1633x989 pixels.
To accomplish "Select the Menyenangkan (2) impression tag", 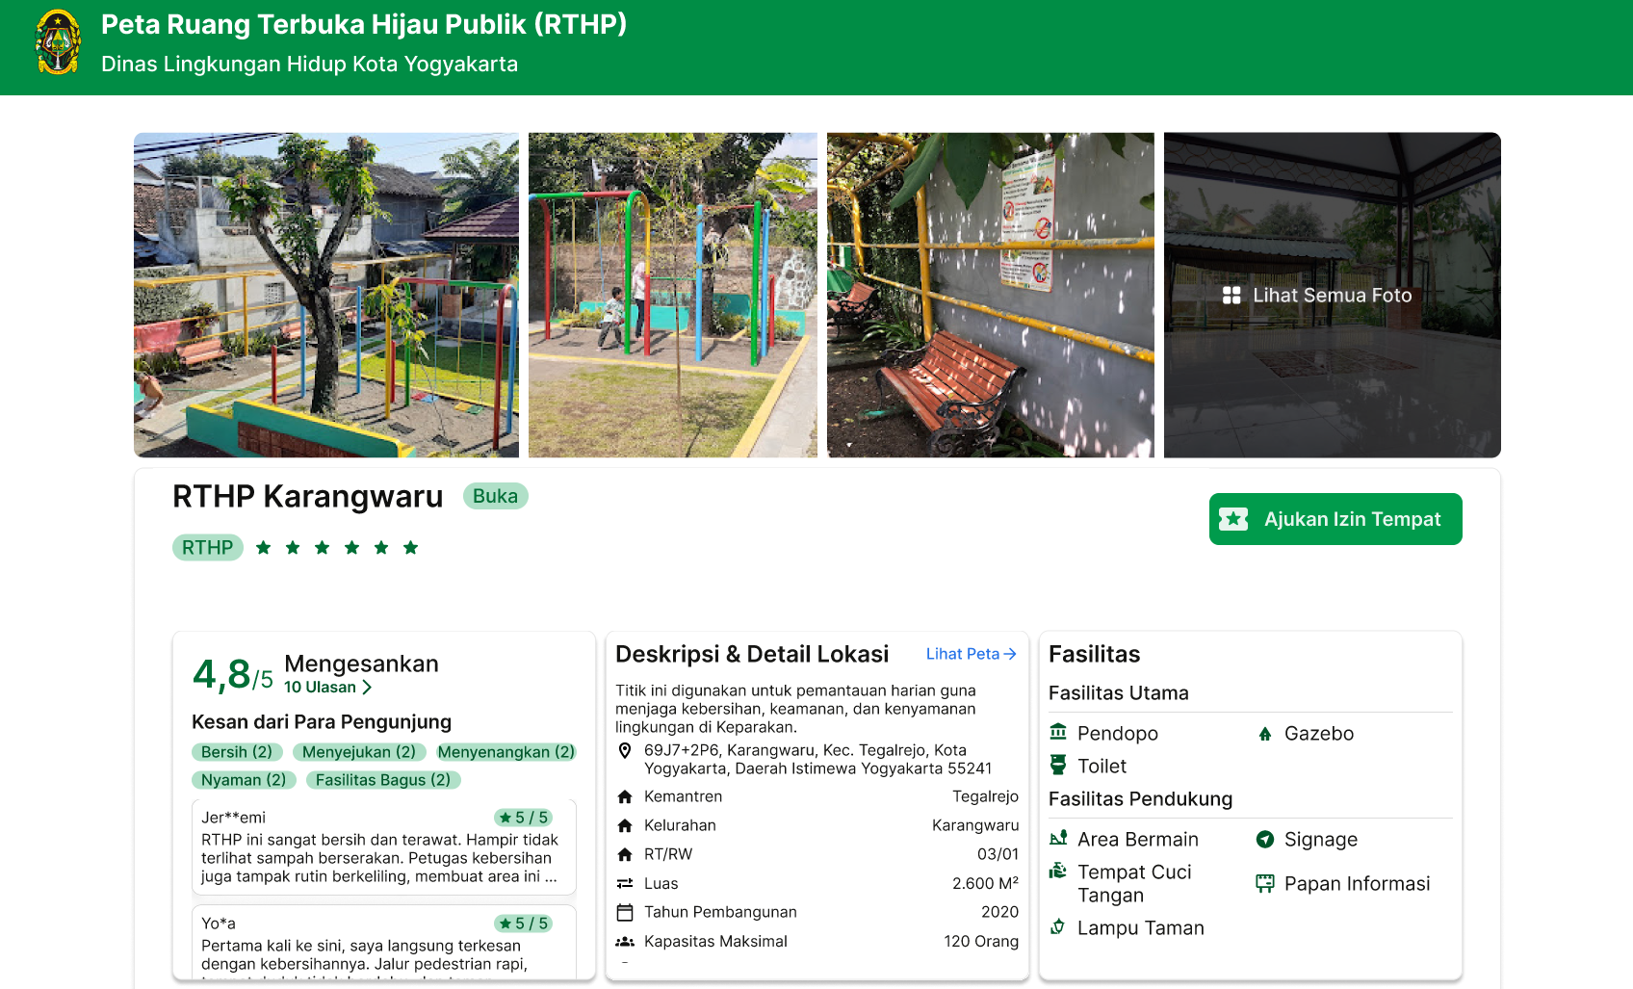I will pos(506,752).
